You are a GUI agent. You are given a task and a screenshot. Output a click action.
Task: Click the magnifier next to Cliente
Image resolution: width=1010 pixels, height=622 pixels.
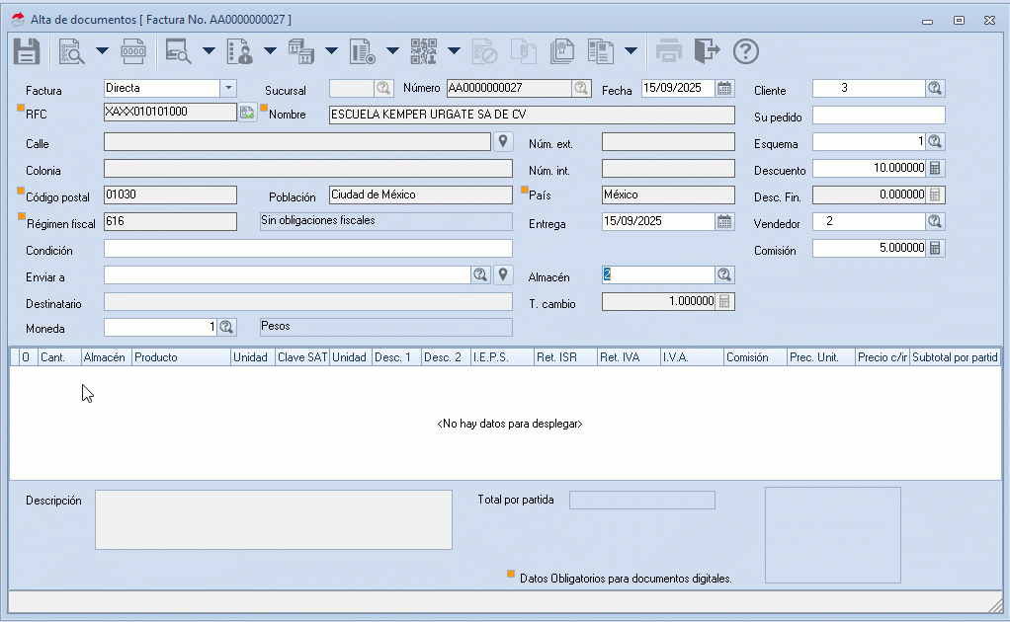pyautogui.click(x=933, y=88)
